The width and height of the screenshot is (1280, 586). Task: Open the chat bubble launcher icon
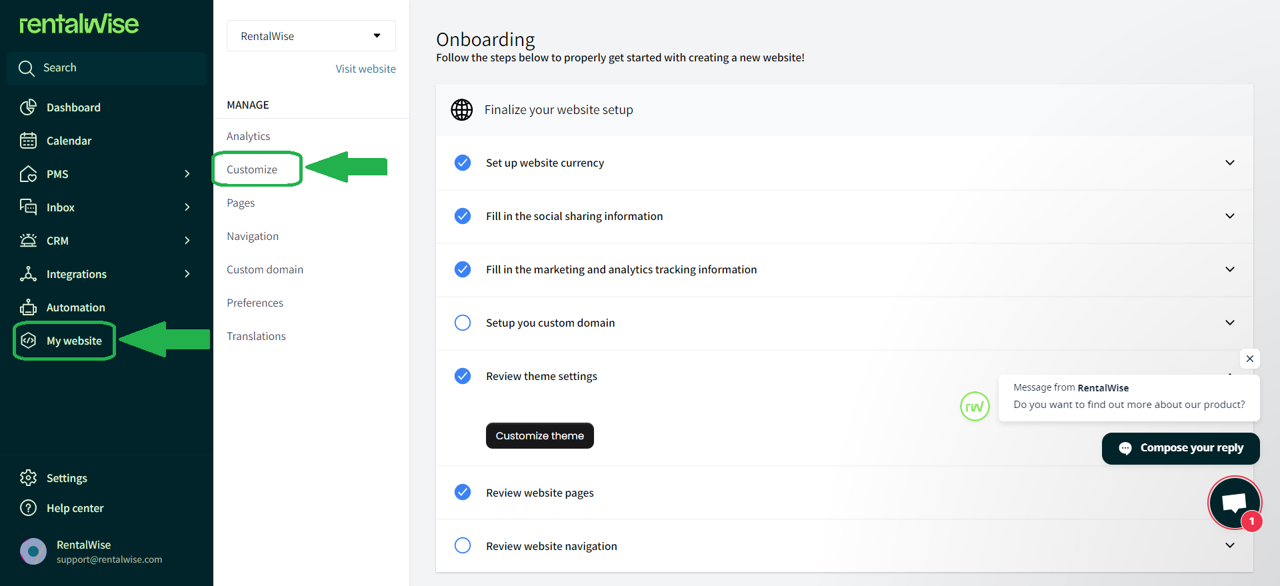pyautogui.click(x=1234, y=503)
